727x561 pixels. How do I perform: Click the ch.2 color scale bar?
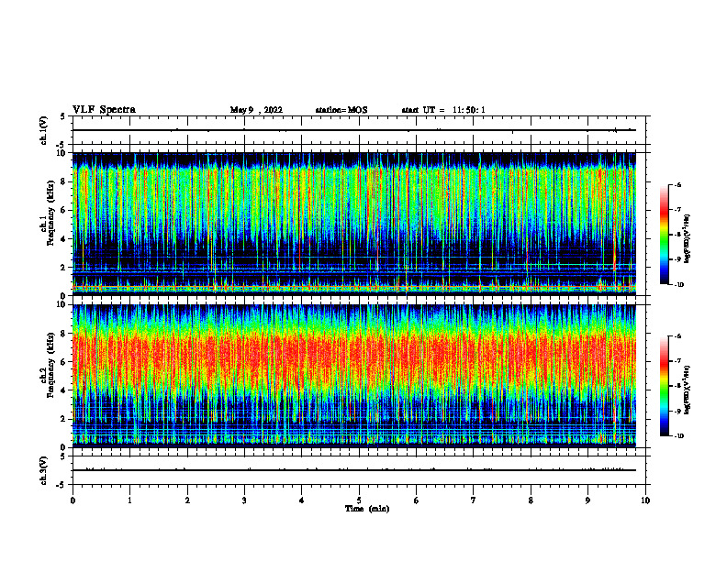(x=665, y=386)
